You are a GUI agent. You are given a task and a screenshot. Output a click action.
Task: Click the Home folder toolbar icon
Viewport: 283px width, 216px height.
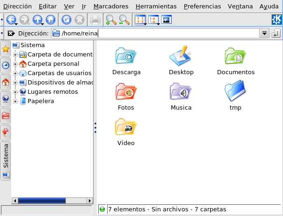tap(51, 20)
